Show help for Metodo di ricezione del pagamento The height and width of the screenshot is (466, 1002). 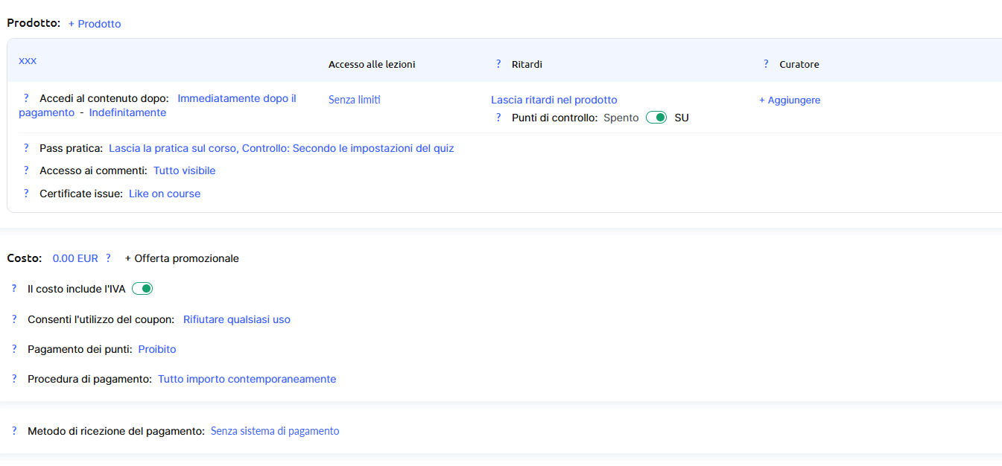coord(14,431)
